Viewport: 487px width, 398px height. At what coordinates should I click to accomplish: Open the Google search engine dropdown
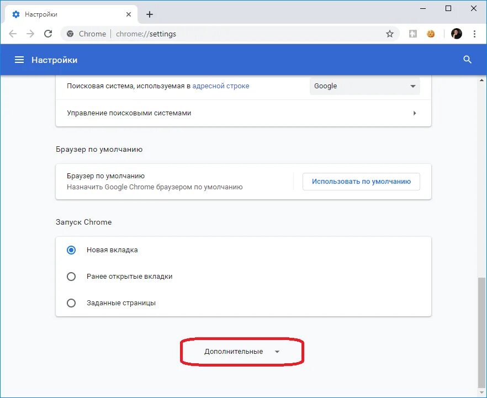coord(364,86)
